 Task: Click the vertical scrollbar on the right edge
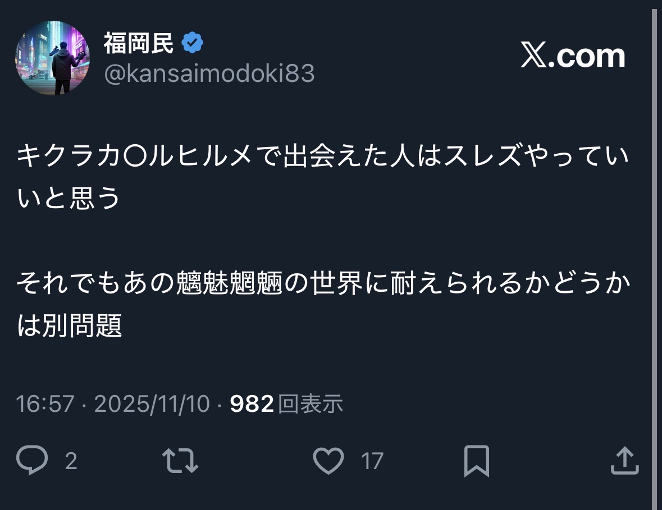(654, 252)
